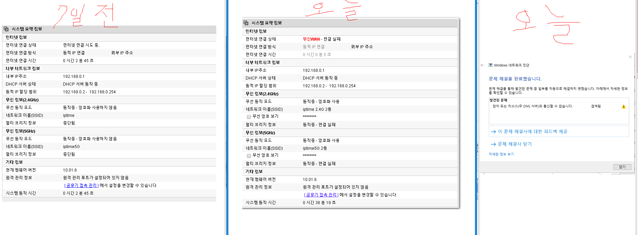638x235 pixels.
Task: Select 문제 해결사 닫기 option
Action: 515,144
